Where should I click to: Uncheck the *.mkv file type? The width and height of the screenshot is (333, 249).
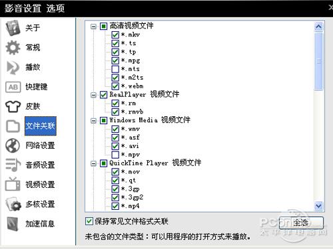115,35
